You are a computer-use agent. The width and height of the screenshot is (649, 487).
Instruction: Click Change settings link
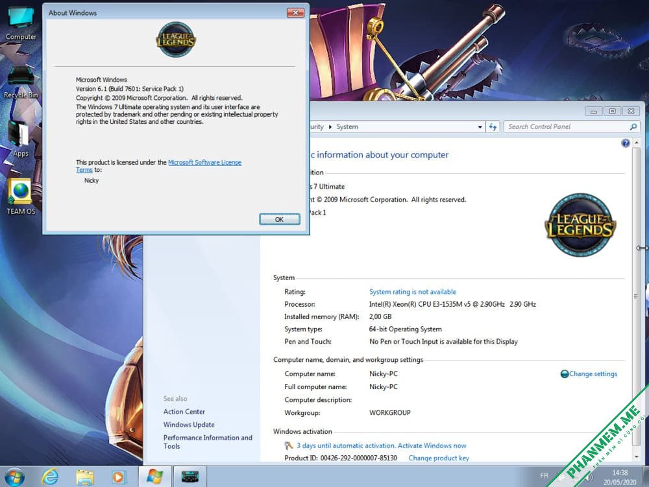[x=593, y=374]
